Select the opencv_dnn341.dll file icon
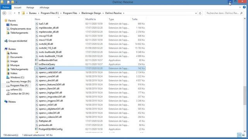 coord(36,81)
